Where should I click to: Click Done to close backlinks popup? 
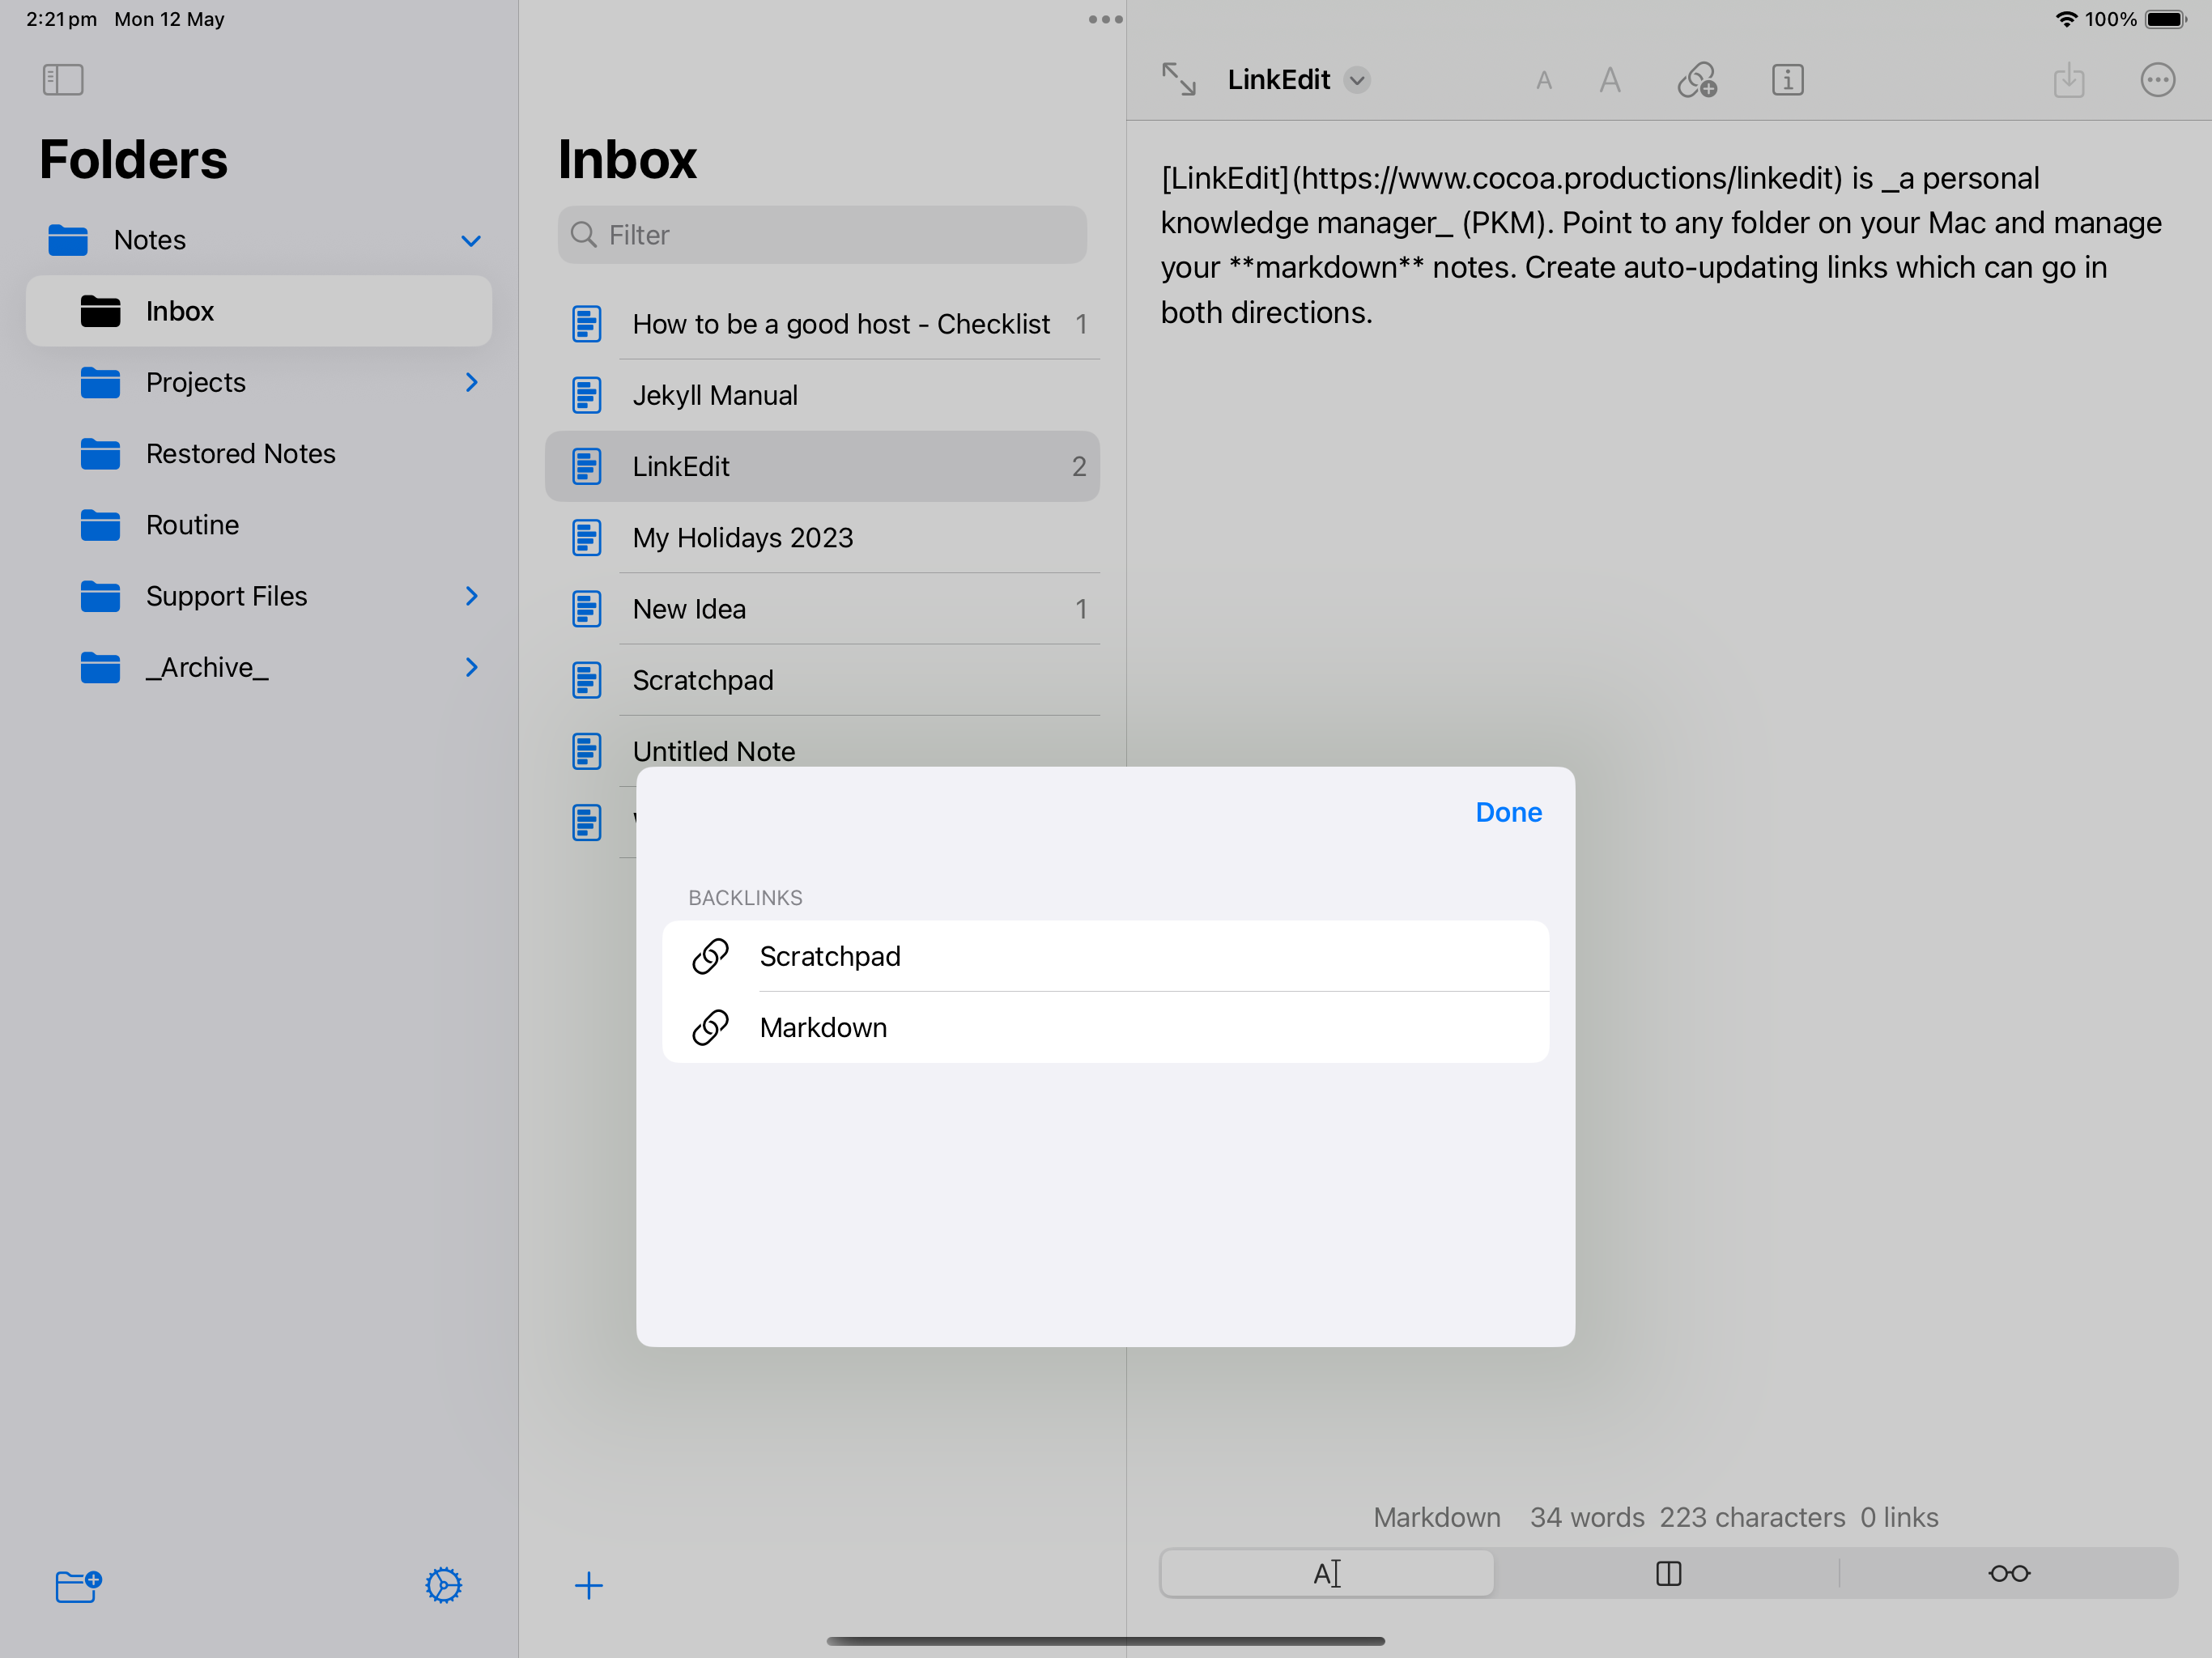coord(1508,812)
